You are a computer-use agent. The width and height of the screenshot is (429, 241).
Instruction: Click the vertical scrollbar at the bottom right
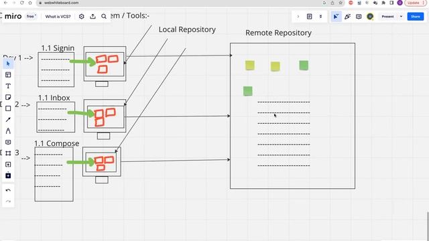(428, 226)
